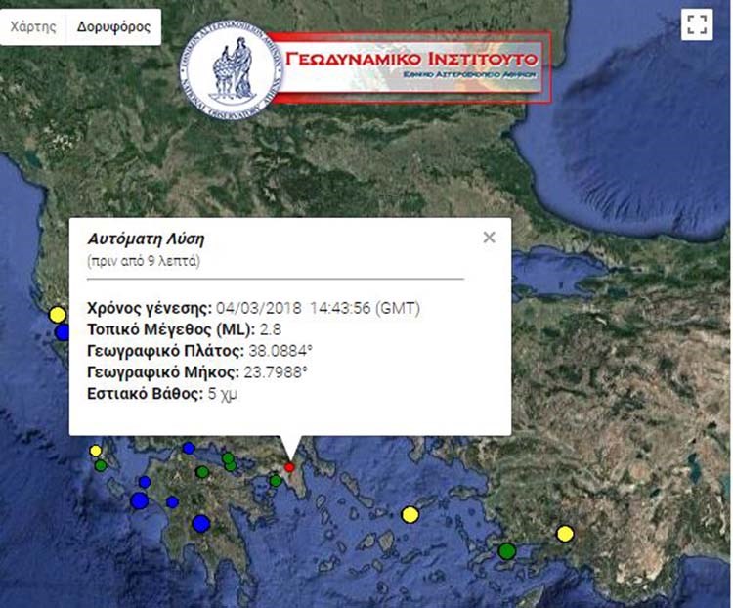Click the red earthquake marker under the popup

click(289, 467)
